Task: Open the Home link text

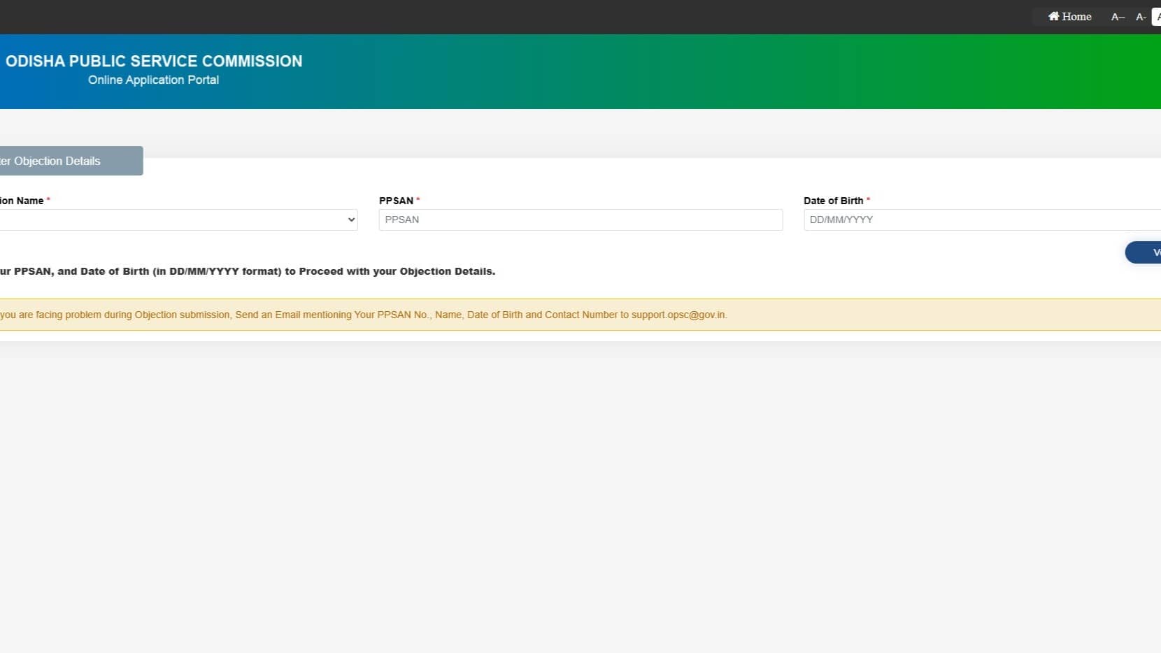Action: 1076,16
